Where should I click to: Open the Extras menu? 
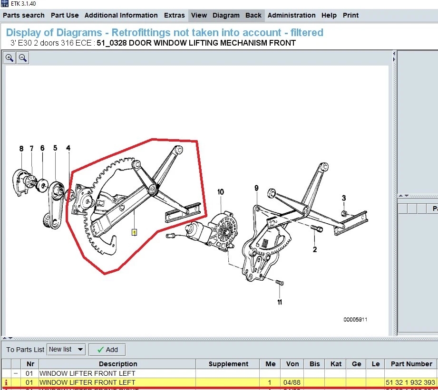175,15
